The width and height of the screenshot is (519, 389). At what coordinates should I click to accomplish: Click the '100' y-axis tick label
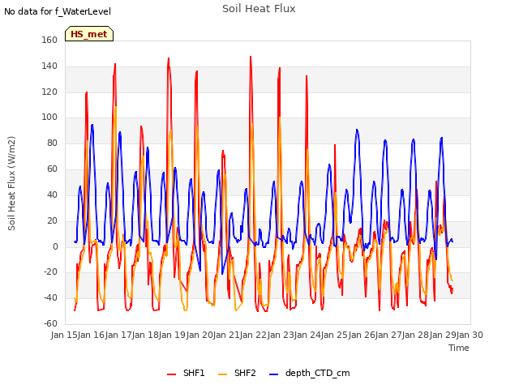(49, 117)
